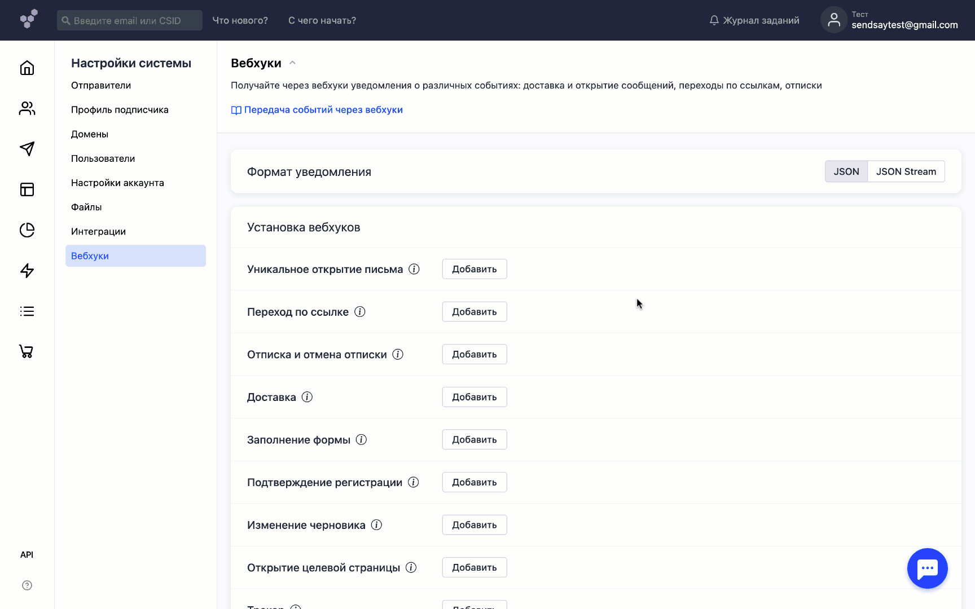The image size is (975, 609).
Task: Open the help question mark icon
Action: (x=27, y=585)
